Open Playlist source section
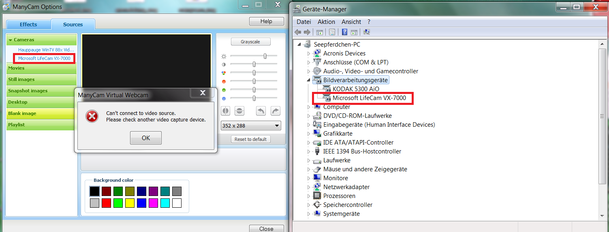Image resolution: width=609 pixels, height=232 pixels. pyautogui.click(x=41, y=125)
